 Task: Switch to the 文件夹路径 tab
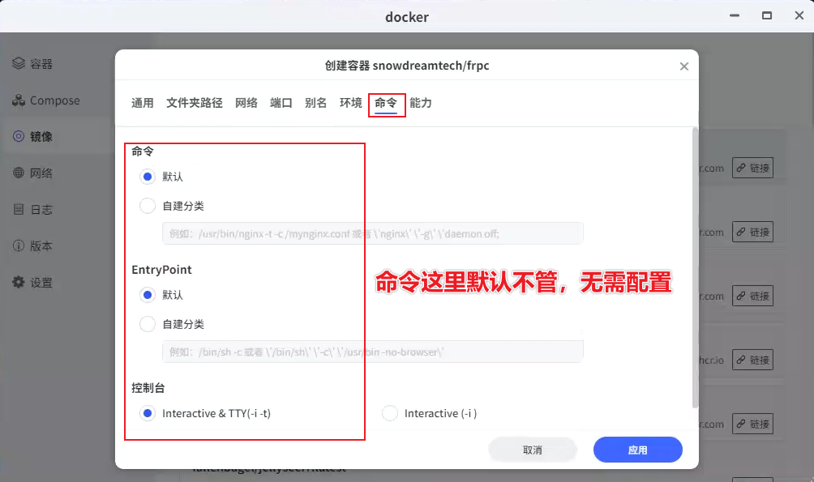click(x=194, y=103)
